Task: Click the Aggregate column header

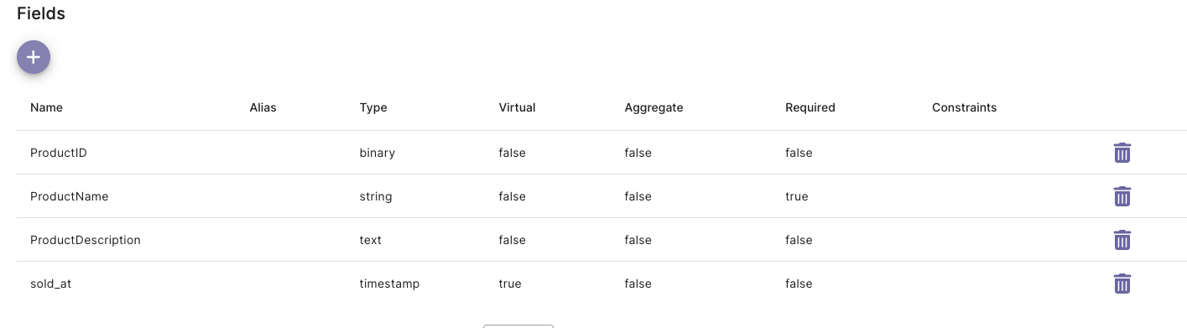Action: 653,107
